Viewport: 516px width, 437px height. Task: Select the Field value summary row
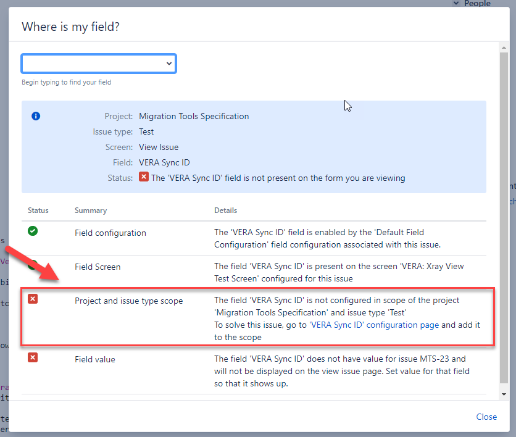(x=95, y=359)
